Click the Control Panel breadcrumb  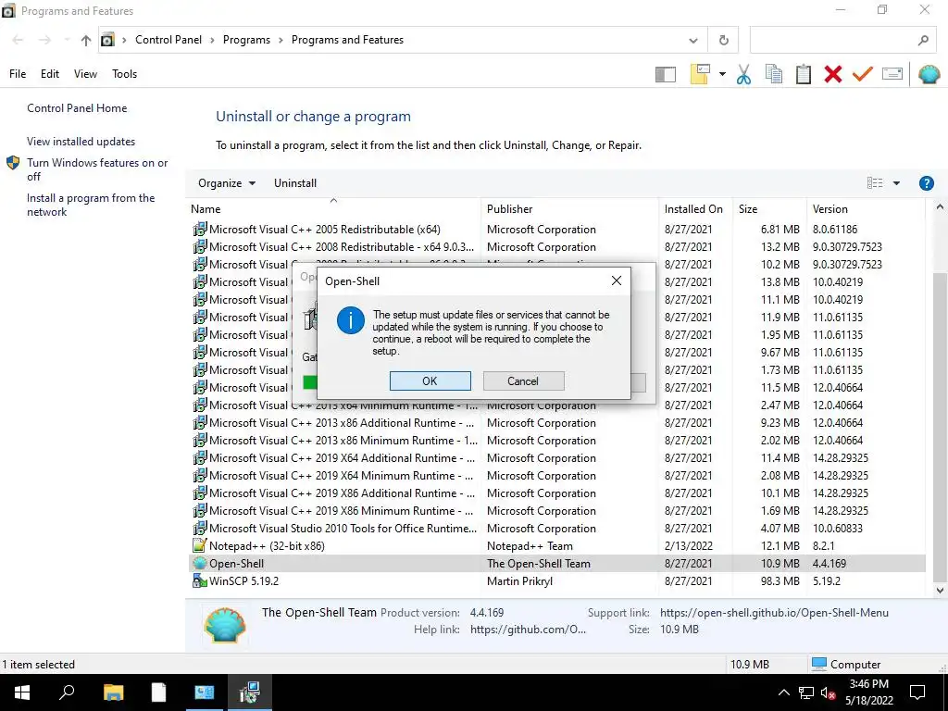(168, 40)
